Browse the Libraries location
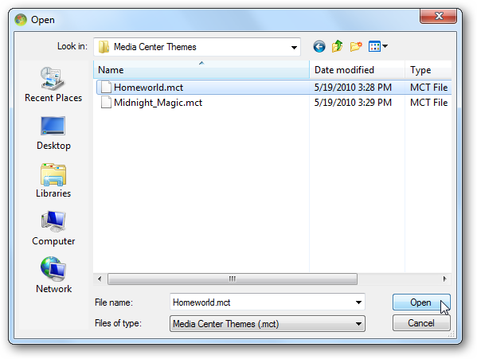Viewport: 477px width, 359px height. coord(53,181)
